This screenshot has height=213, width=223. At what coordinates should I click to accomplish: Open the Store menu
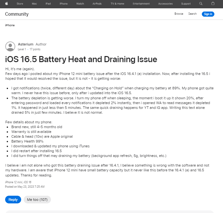pyautogui.click(x=20, y=4)
